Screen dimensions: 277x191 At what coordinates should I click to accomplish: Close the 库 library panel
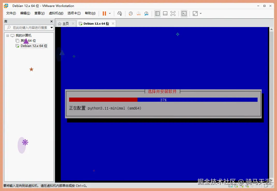[52, 22]
